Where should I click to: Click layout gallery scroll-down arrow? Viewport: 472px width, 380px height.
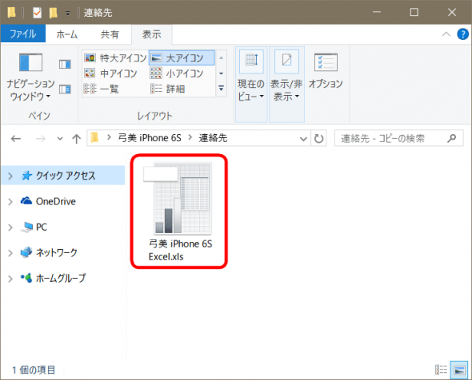click(x=222, y=73)
